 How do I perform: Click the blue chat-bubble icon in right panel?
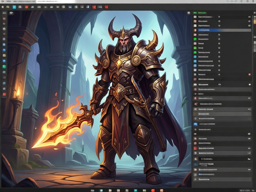click(195, 124)
